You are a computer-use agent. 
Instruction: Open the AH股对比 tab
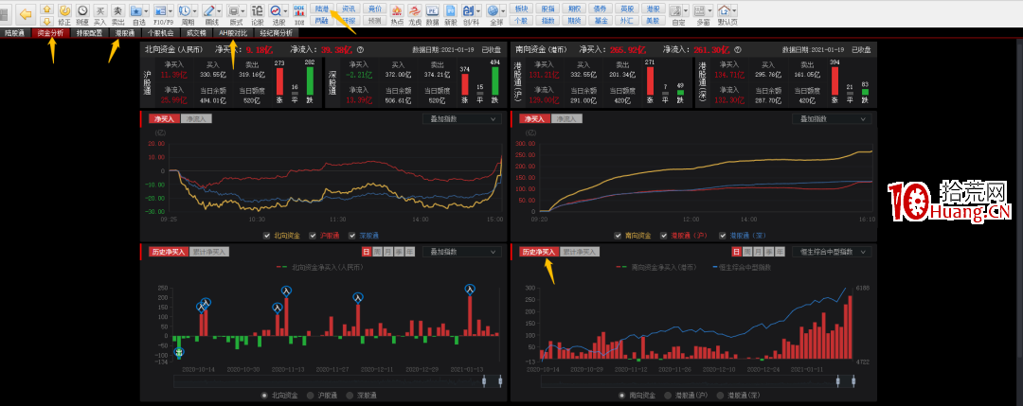click(x=232, y=32)
